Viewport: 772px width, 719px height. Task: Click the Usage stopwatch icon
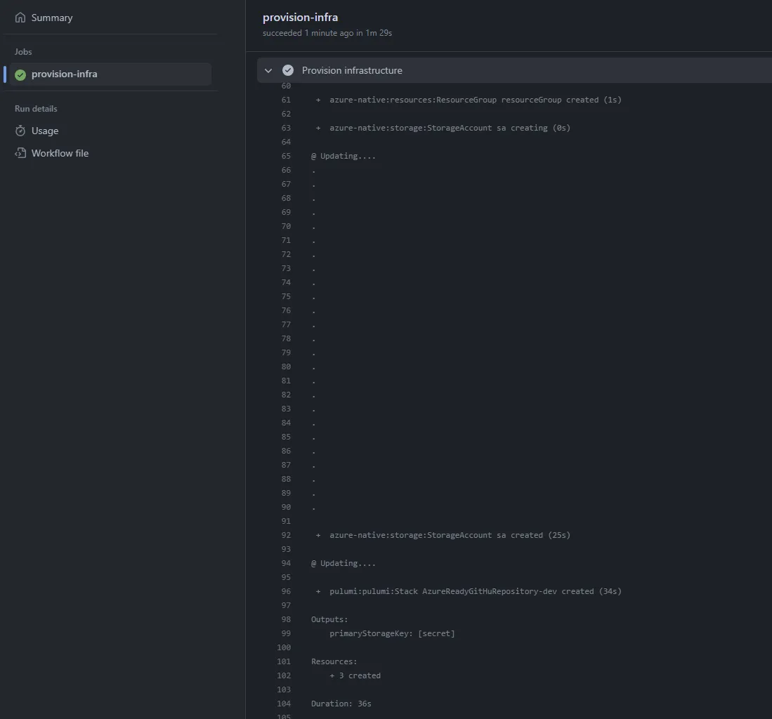[x=20, y=131]
